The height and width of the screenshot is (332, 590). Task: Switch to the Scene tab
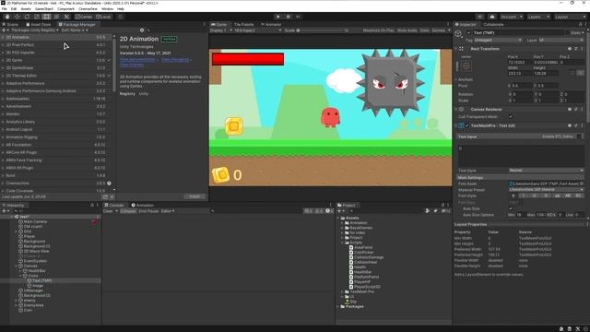(x=10, y=25)
